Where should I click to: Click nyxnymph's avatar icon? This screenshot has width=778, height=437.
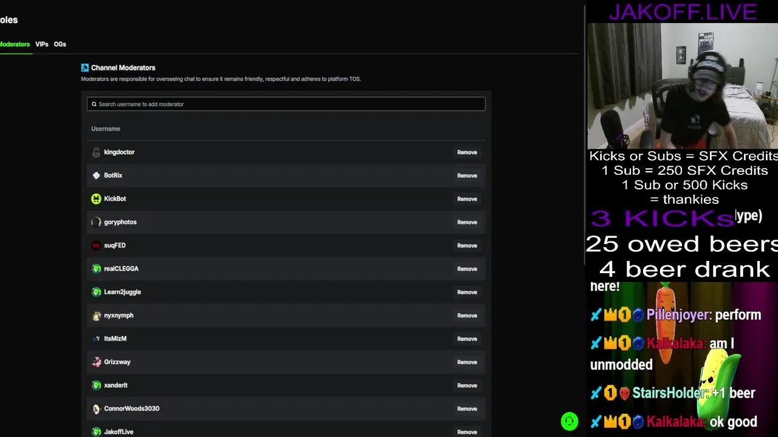(96, 315)
